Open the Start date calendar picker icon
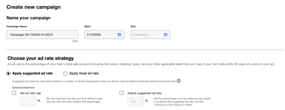 [x=119, y=35]
